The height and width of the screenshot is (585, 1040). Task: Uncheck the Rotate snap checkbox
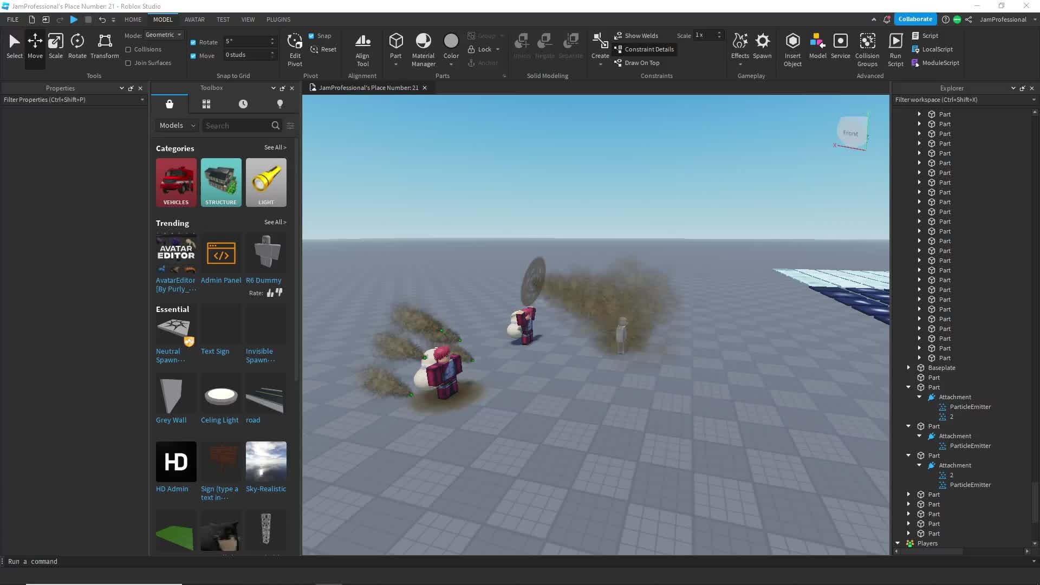tap(193, 42)
